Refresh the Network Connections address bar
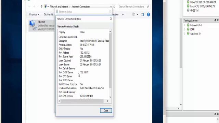 (114, 6)
